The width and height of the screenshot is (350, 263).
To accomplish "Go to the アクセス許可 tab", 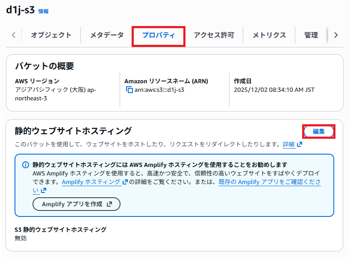I will coord(214,35).
